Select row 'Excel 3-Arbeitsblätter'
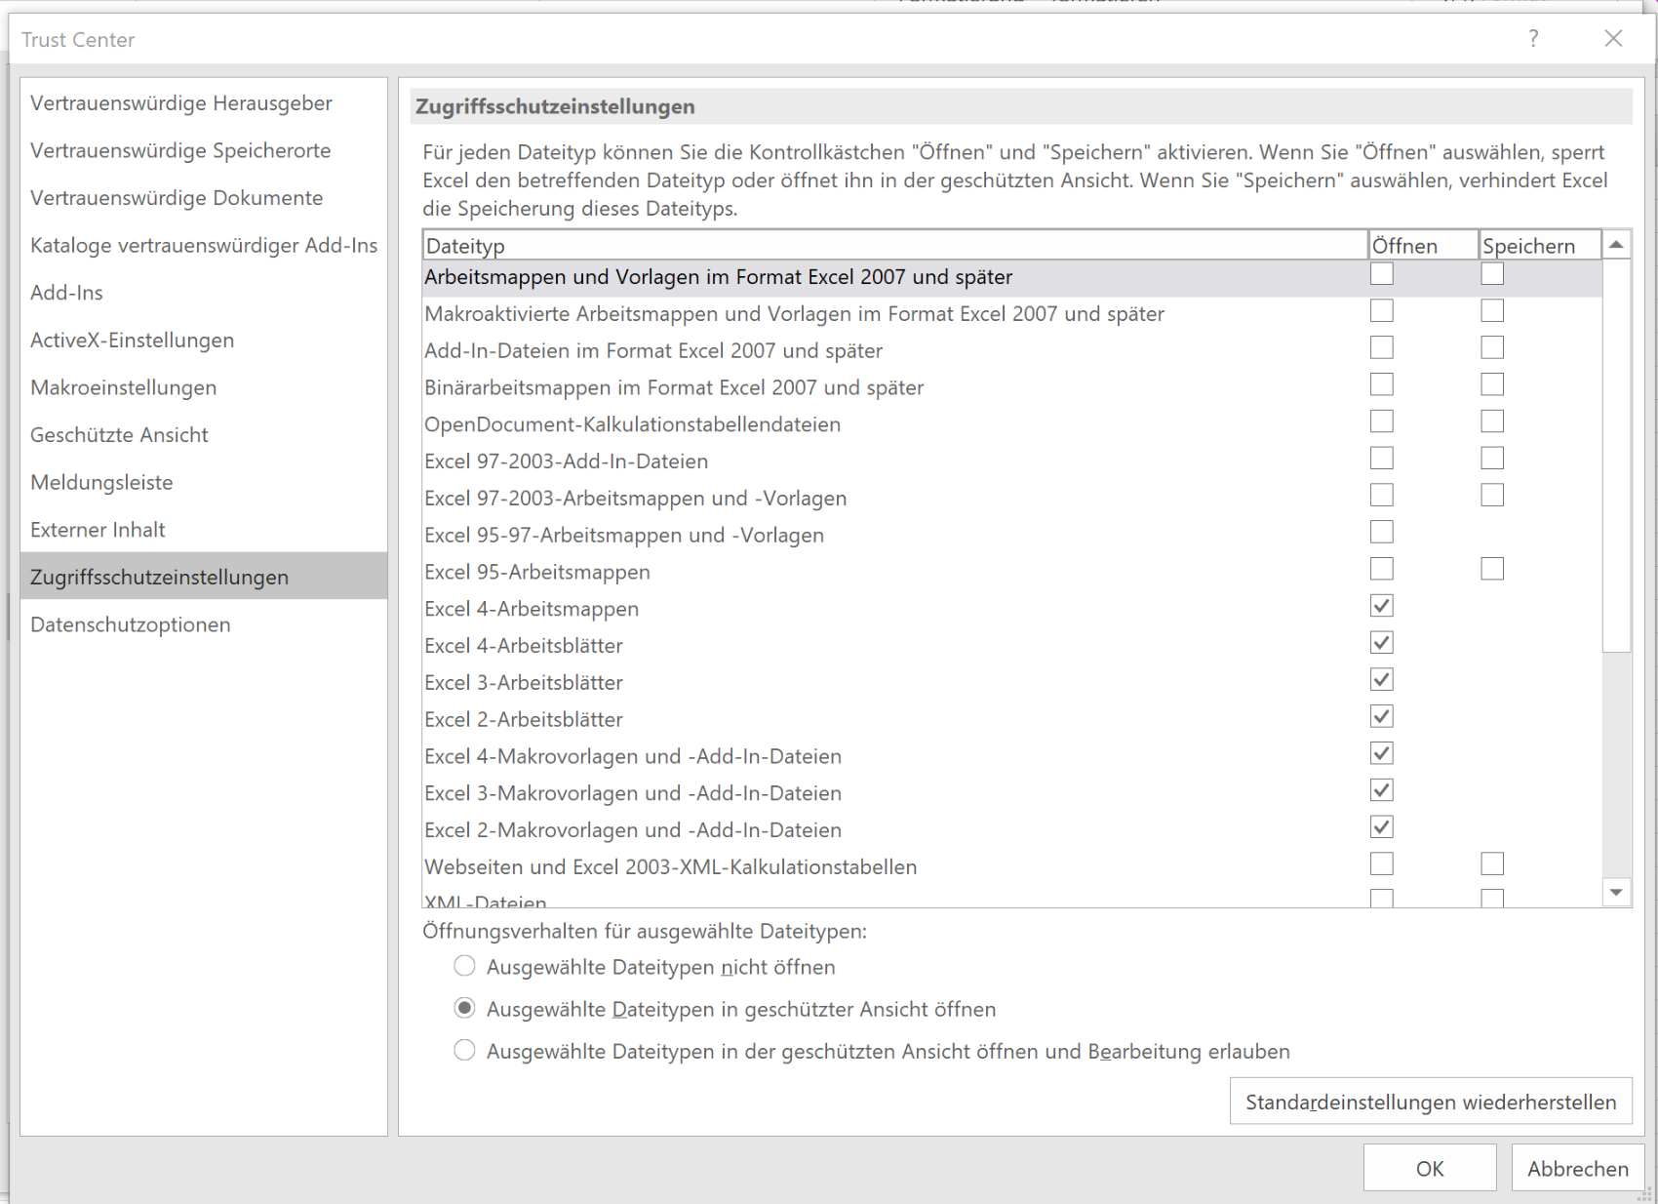The width and height of the screenshot is (1658, 1204). [1012, 683]
